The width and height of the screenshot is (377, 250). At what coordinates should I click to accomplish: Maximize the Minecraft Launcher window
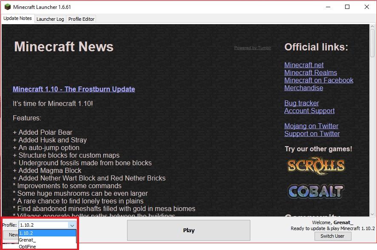pyautogui.click(x=347, y=7)
